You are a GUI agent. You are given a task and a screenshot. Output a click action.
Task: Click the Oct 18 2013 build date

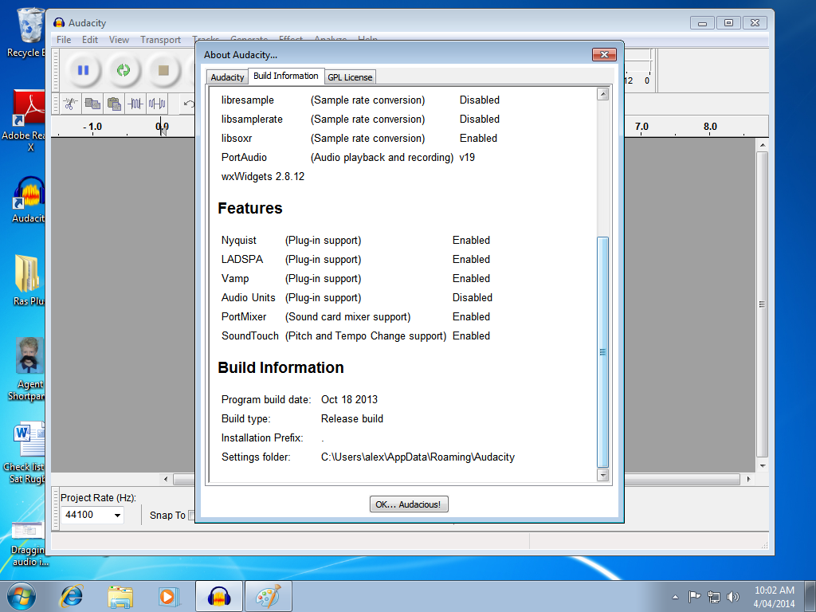[x=349, y=400]
